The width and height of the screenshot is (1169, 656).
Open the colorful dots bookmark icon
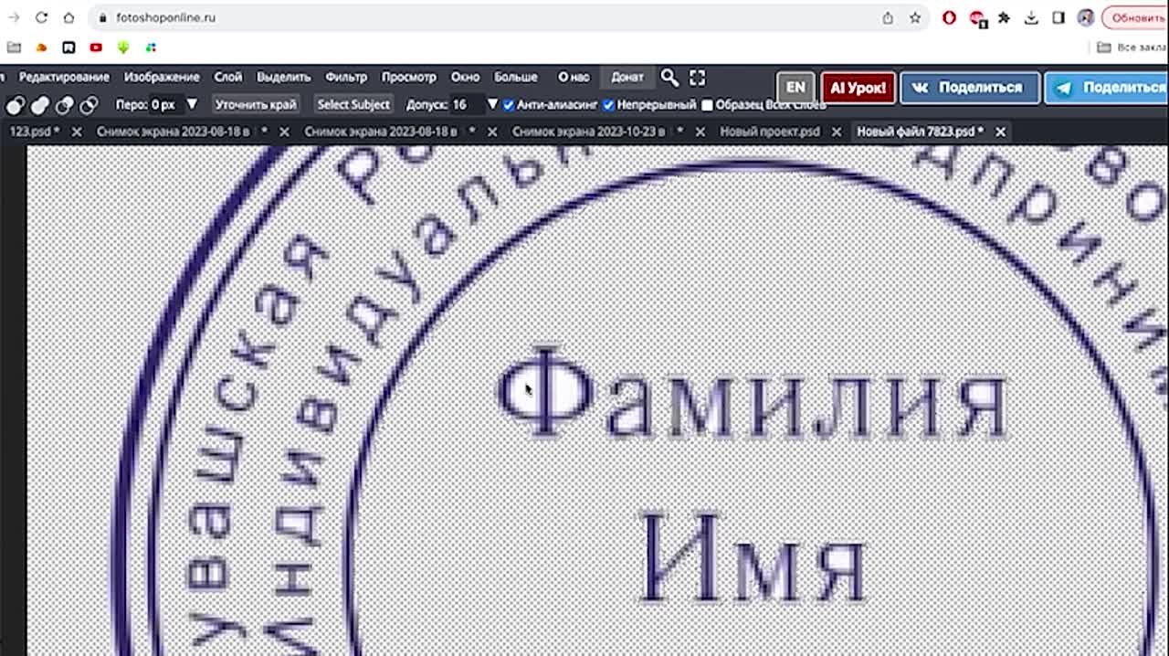(151, 48)
